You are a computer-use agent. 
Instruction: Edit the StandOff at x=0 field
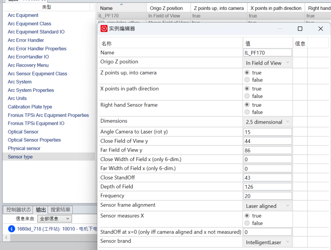coord(268,232)
